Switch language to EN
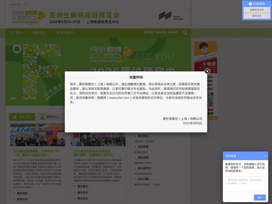The width and height of the screenshot is (272, 204). (26, 5)
